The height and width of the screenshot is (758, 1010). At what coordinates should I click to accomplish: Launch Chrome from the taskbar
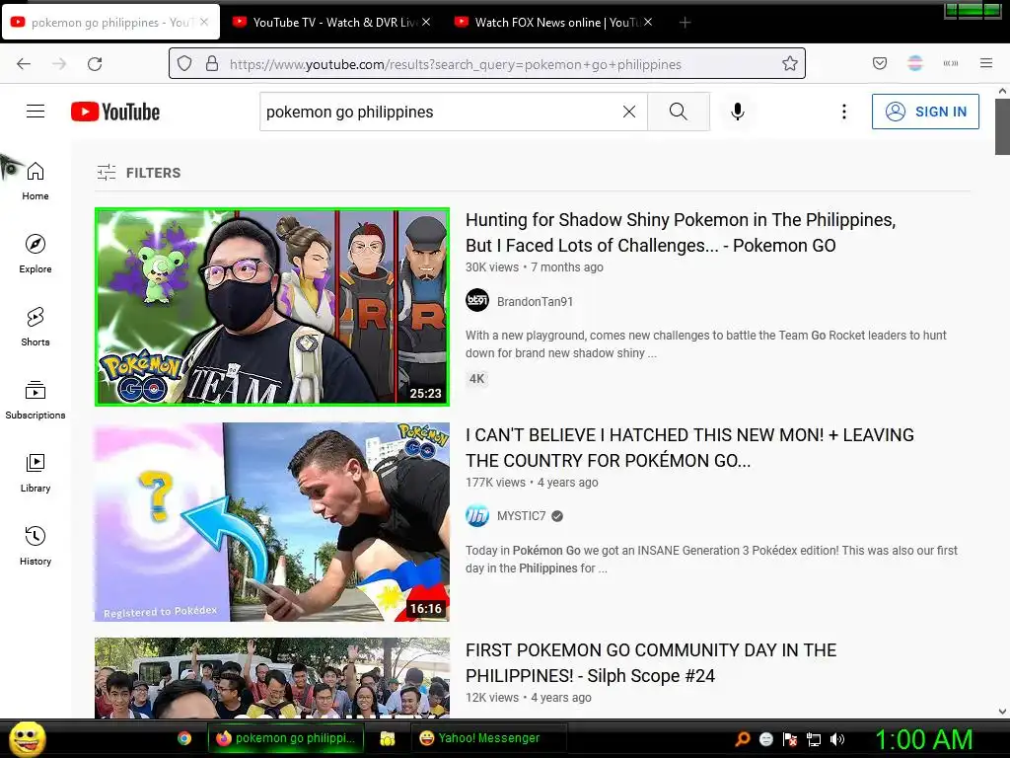pyautogui.click(x=184, y=738)
